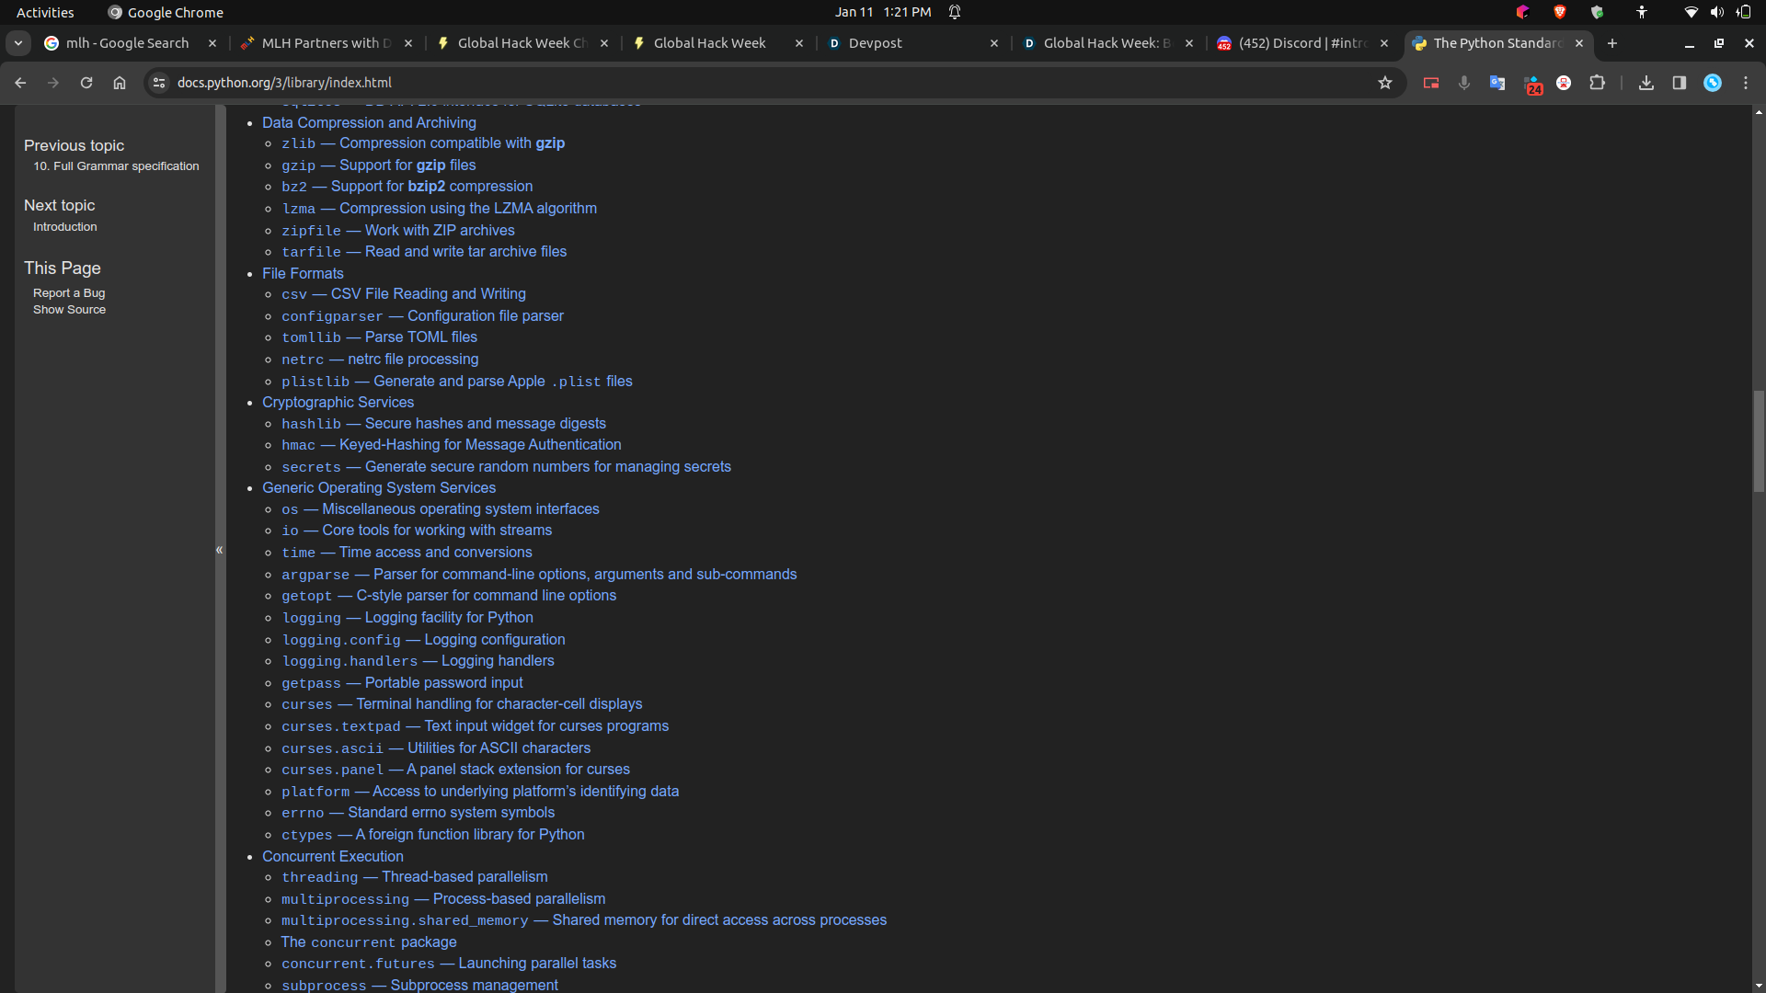Image resolution: width=1766 pixels, height=993 pixels.
Task: Collapse the docs sidebar with the chevron
Action: [220, 550]
